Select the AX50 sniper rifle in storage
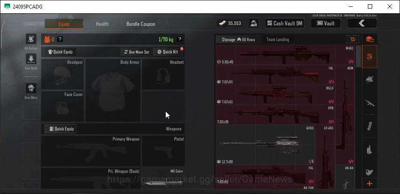Image resolution: width=400 pixels, height=194 pixels. (265, 145)
